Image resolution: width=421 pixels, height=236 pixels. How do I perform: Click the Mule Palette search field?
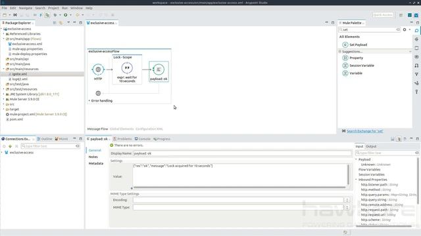tap(369, 29)
